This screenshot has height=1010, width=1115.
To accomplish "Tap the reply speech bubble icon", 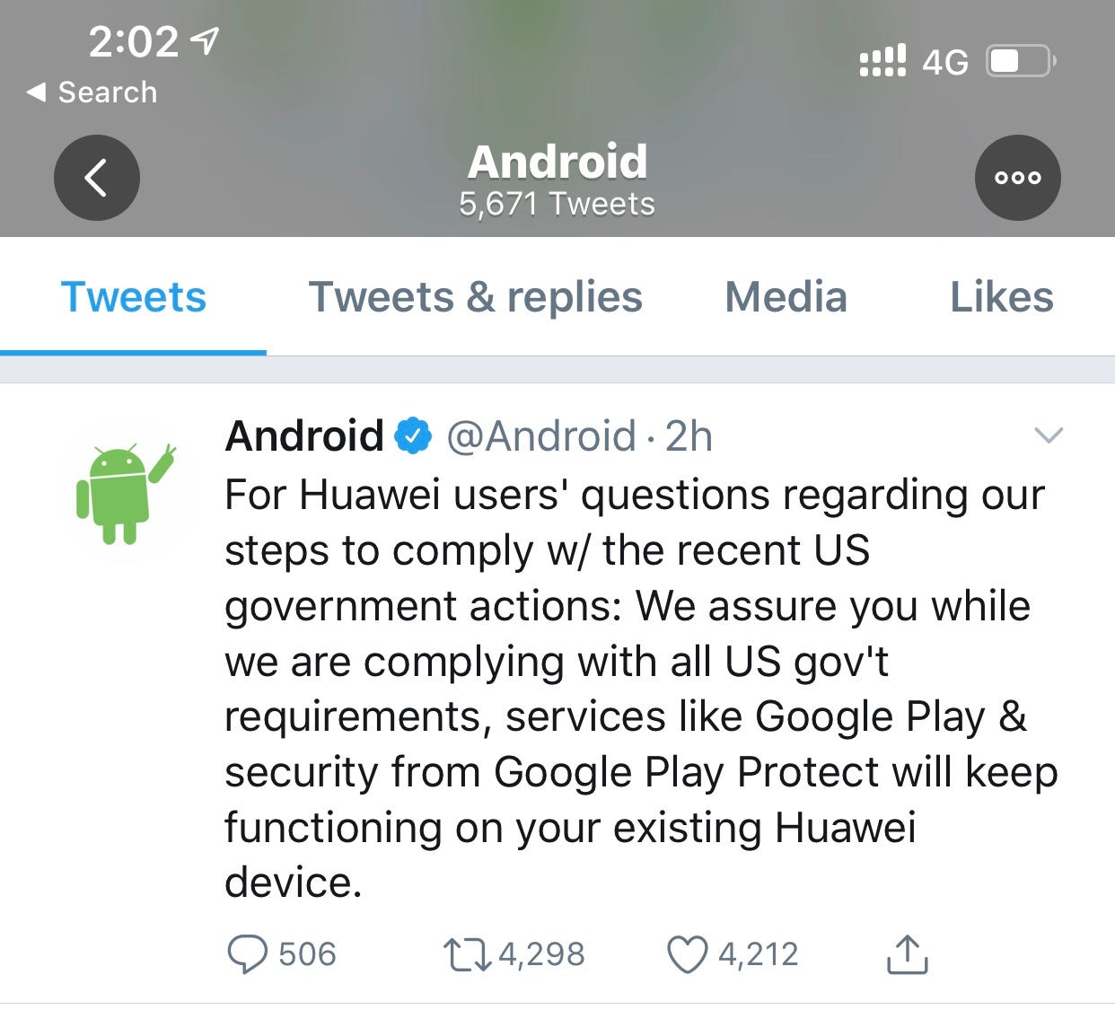I will (x=247, y=954).
